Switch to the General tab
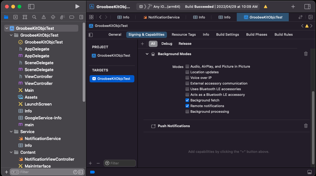 (x=115, y=34)
